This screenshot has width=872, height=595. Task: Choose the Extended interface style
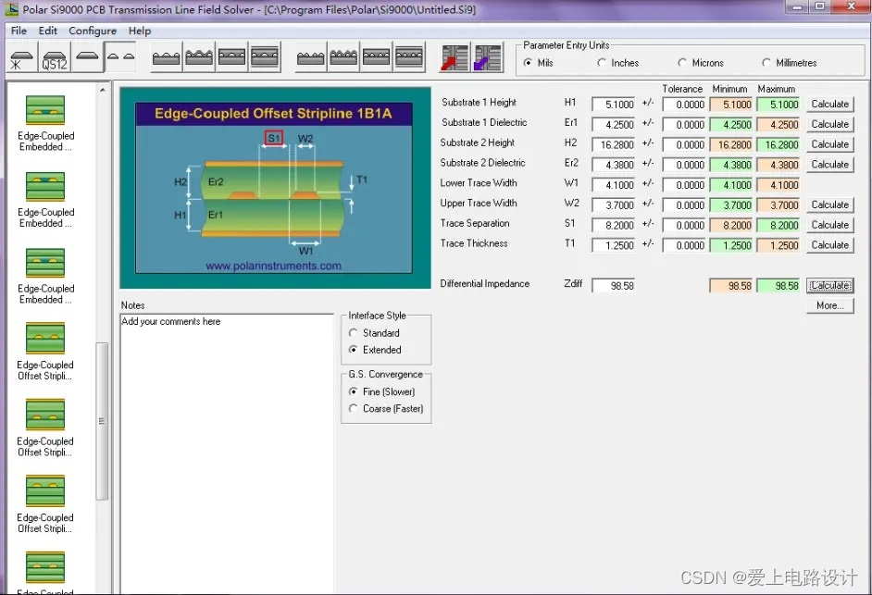point(353,349)
